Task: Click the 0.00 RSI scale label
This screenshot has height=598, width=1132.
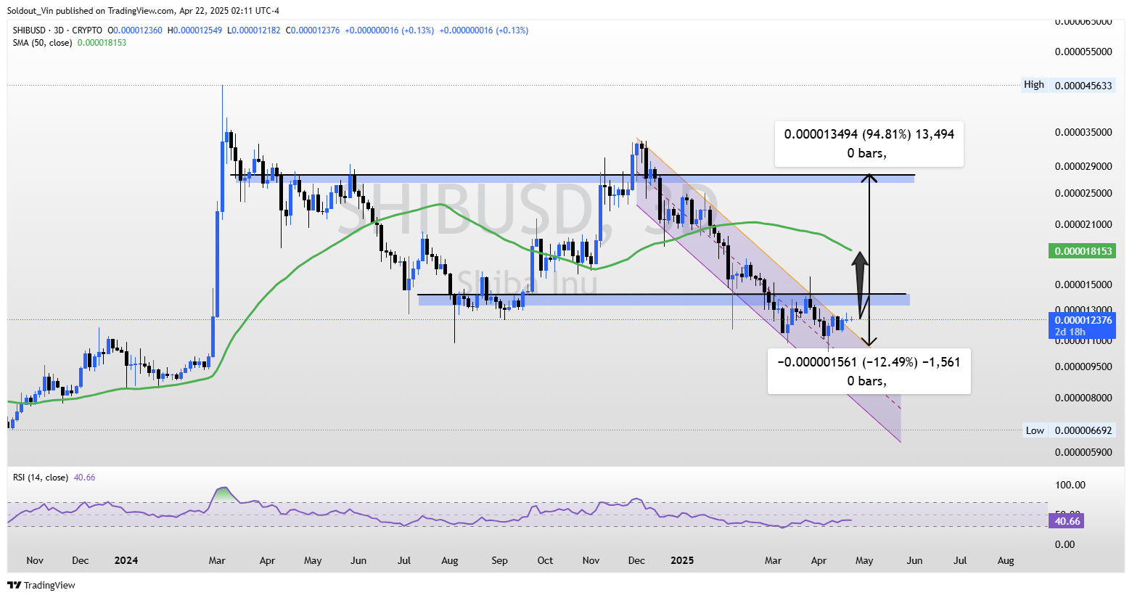Action: [x=1065, y=544]
